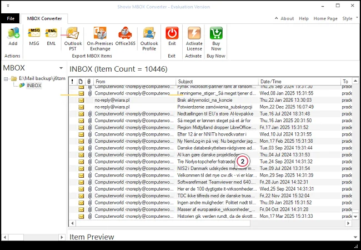Sort by To column header
The width and height of the screenshot is (361, 250).
click(x=347, y=82)
